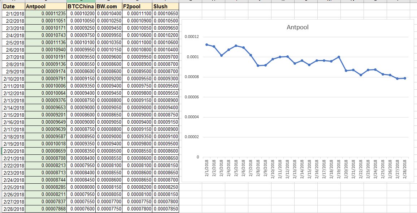417x213 pixels.
Task: Click the 0.00008 chart axis label
Action: [191, 77]
